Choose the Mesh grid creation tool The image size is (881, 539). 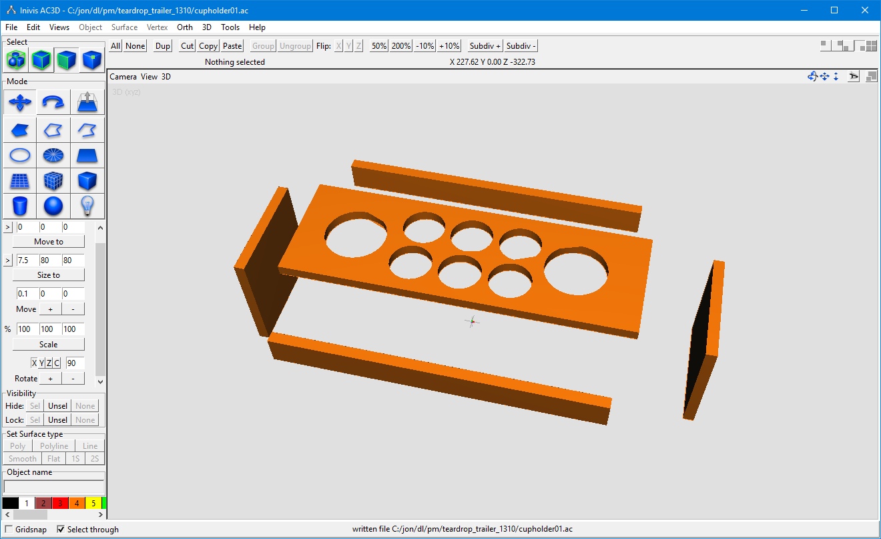[x=20, y=181]
